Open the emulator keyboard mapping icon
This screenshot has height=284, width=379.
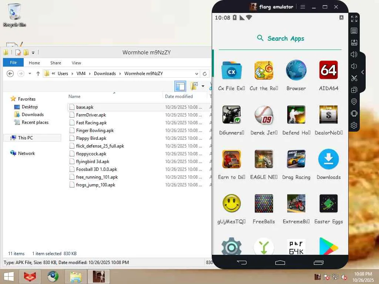pos(354,31)
